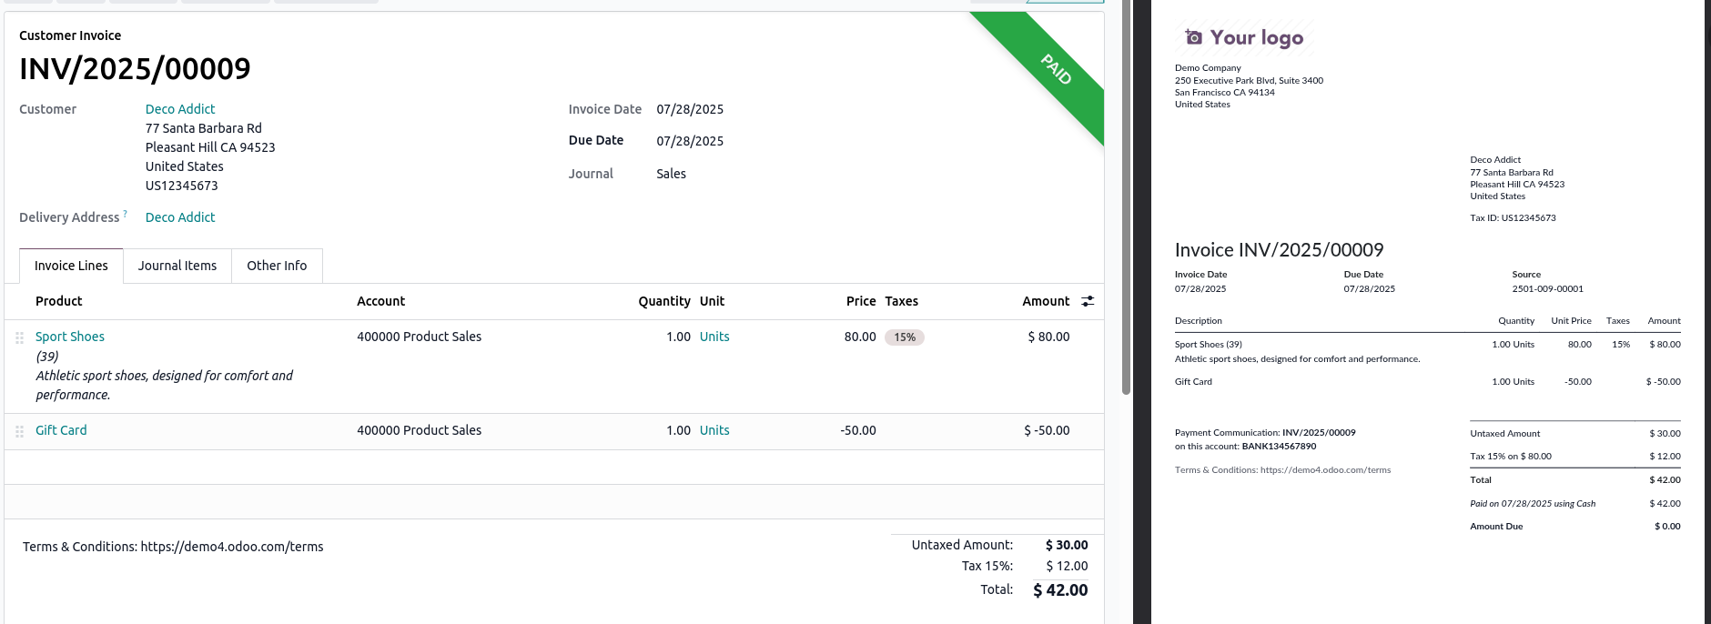This screenshot has height=624, width=1711.
Task: Click the invoice form vertical scrollbar
Action: [x=1126, y=200]
